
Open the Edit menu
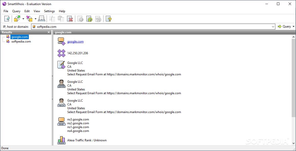coord(27,11)
